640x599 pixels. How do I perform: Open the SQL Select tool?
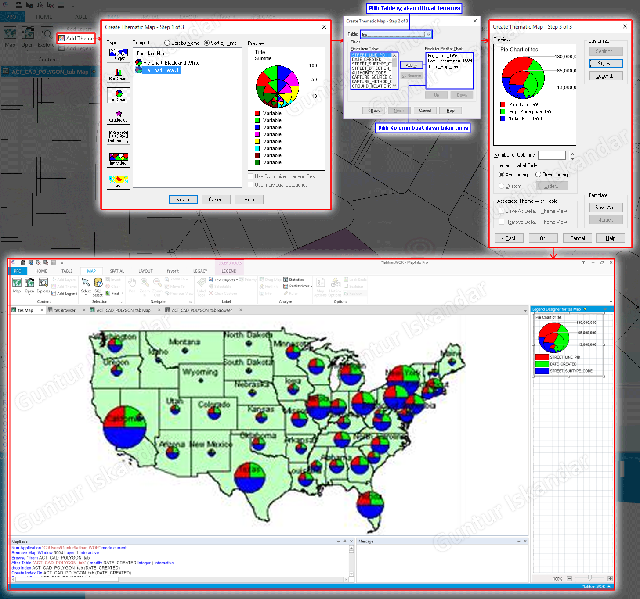point(98,287)
